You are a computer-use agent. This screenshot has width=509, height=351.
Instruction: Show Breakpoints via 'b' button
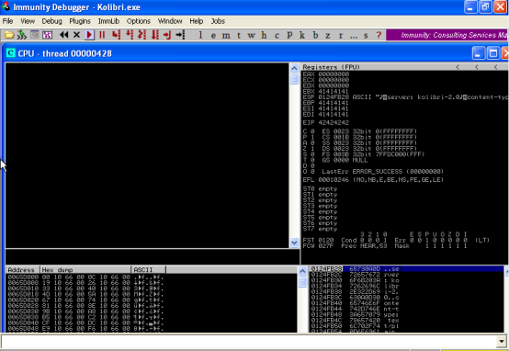click(x=315, y=35)
